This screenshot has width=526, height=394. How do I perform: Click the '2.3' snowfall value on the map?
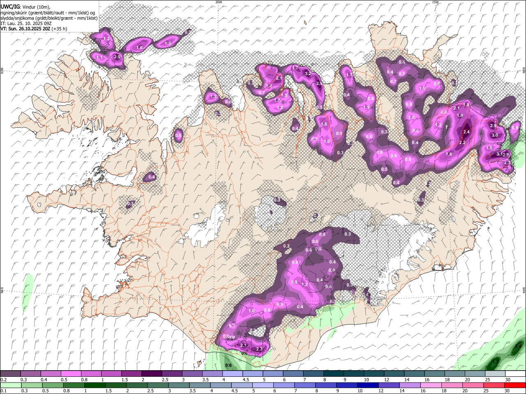(x=259, y=349)
